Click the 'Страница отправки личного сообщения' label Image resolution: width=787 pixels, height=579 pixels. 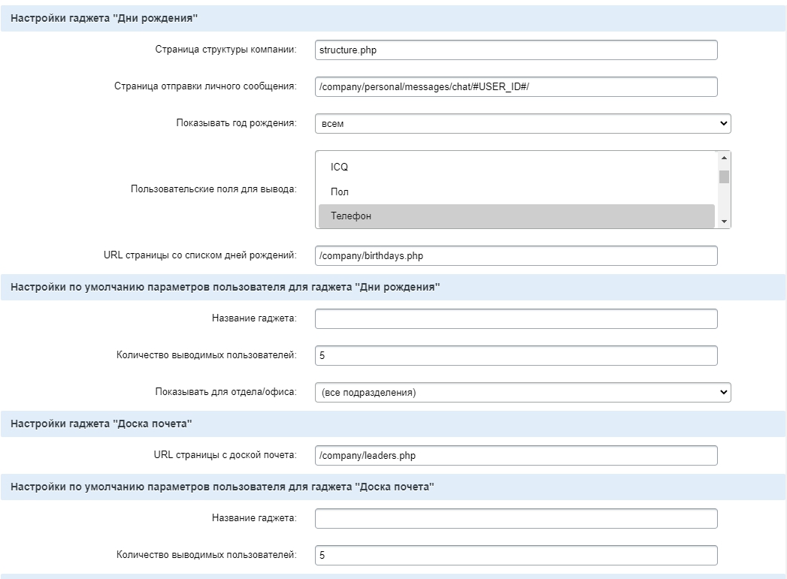(x=205, y=86)
